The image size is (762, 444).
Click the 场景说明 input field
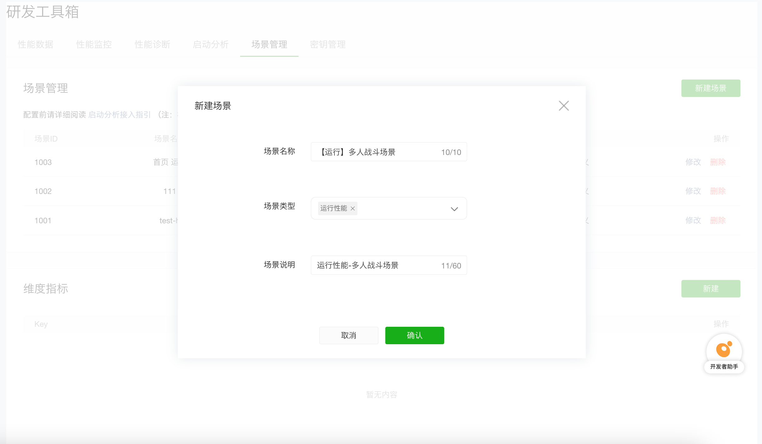[389, 265]
